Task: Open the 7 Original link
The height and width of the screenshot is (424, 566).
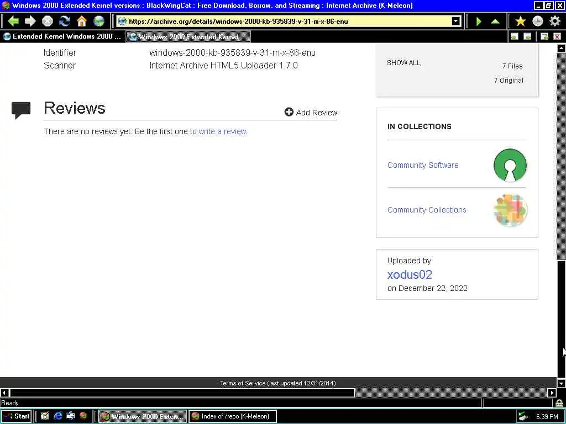Action: tap(509, 81)
